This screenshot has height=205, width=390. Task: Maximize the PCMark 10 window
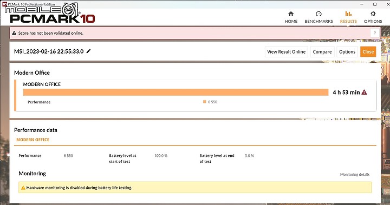(x=375, y=4)
